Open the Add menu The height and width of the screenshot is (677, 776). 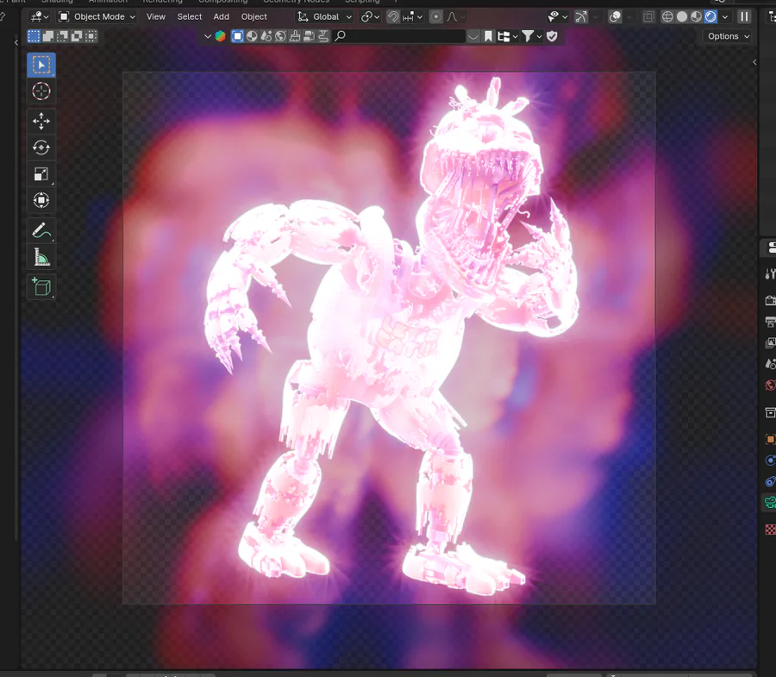pyautogui.click(x=222, y=17)
